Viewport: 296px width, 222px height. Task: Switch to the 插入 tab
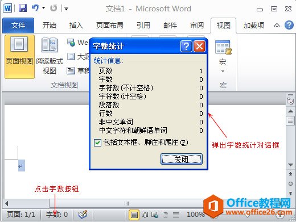tap(76, 25)
